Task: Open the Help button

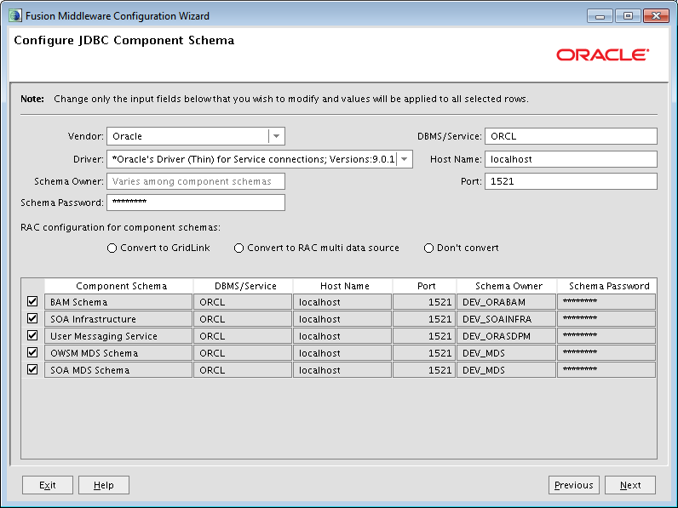Action: click(104, 485)
